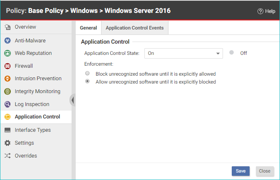Viewport: 280px width, 180px height.
Task: Select Allow unrecognized software radio button
Action: tap(87, 82)
